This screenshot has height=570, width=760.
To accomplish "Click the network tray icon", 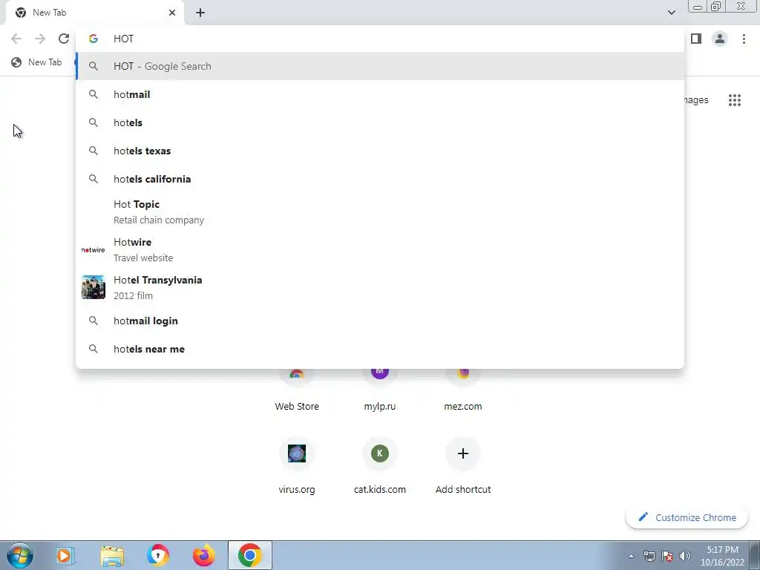I will [x=649, y=556].
